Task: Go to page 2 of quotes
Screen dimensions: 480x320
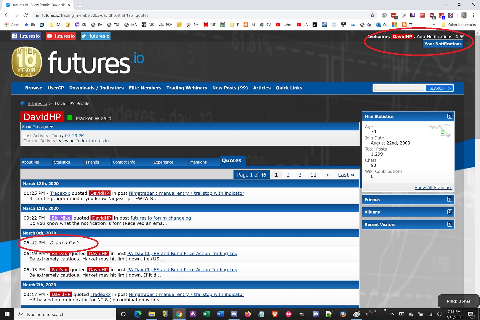Action: [x=288, y=175]
